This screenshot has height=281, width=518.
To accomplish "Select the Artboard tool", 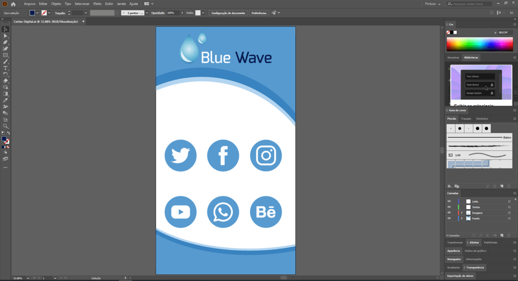I will (5, 120).
